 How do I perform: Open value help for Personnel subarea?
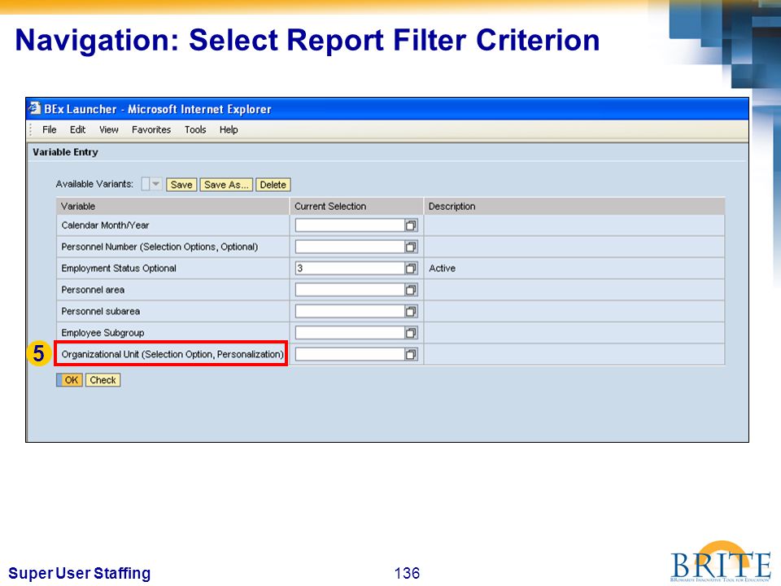pos(411,311)
